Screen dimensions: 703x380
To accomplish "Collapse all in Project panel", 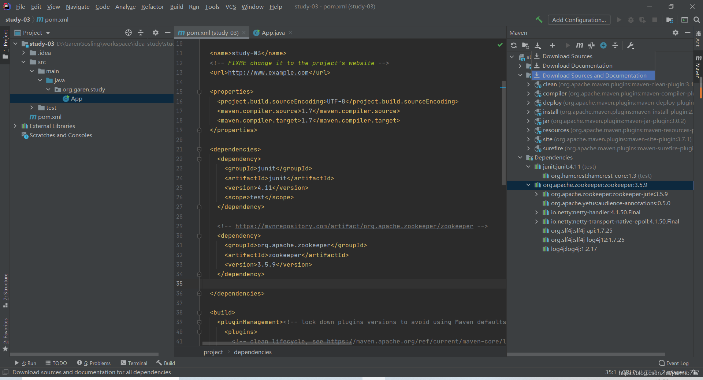I will (x=141, y=33).
